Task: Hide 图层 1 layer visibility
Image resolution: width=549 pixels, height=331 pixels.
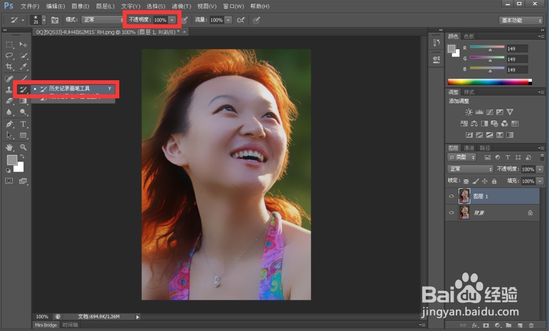Action: click(x=451, y=197)
